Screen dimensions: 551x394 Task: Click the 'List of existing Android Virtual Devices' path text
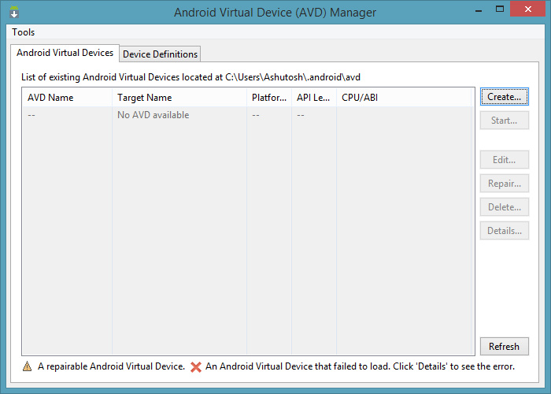(x=190, y=77)
